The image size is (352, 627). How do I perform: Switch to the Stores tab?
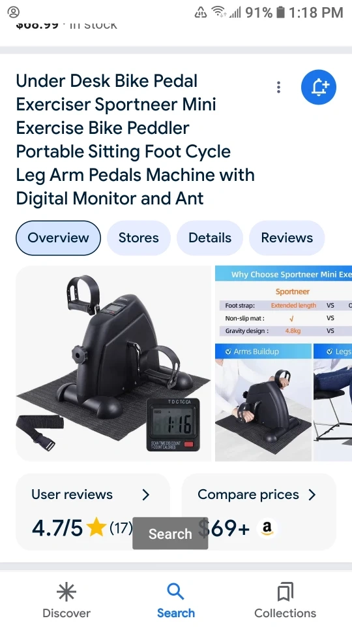138,238
